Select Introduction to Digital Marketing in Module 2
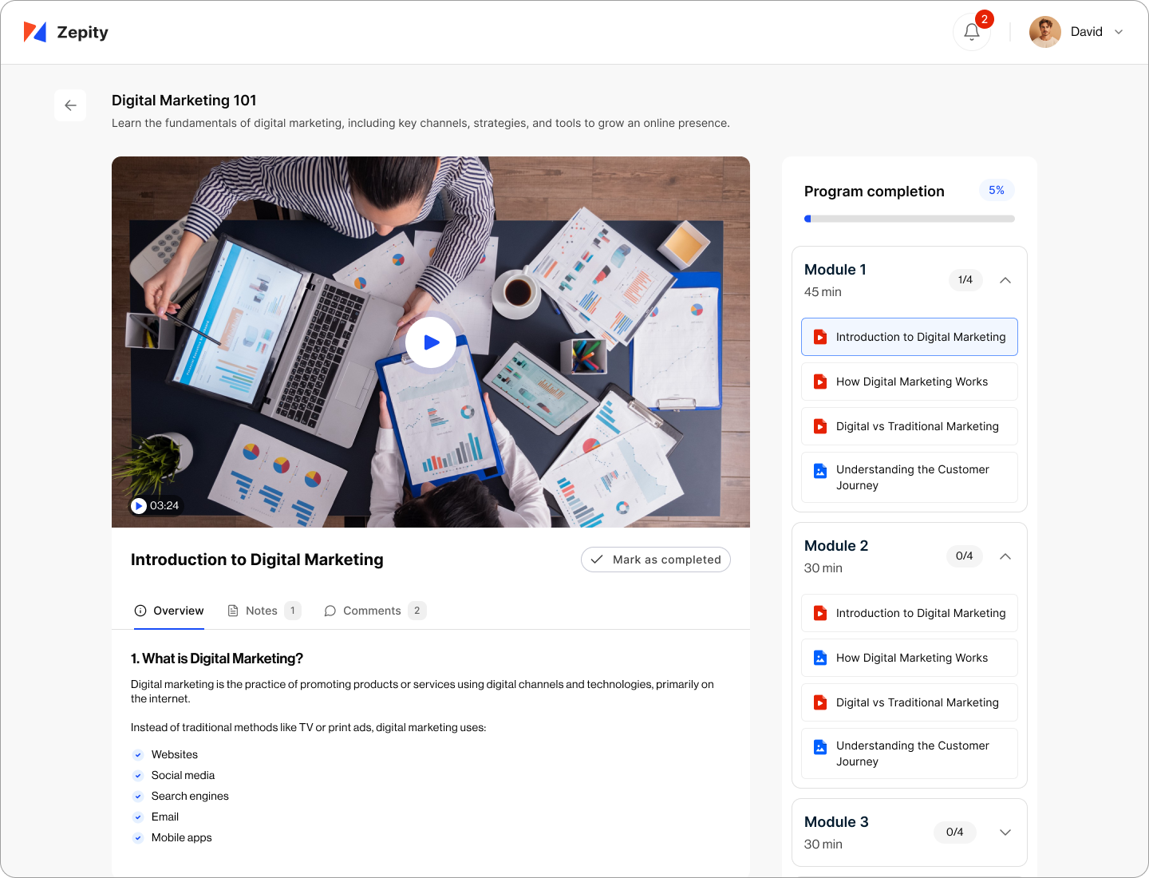Screen dimensions: 1149x878 click(x=920, y=613)
